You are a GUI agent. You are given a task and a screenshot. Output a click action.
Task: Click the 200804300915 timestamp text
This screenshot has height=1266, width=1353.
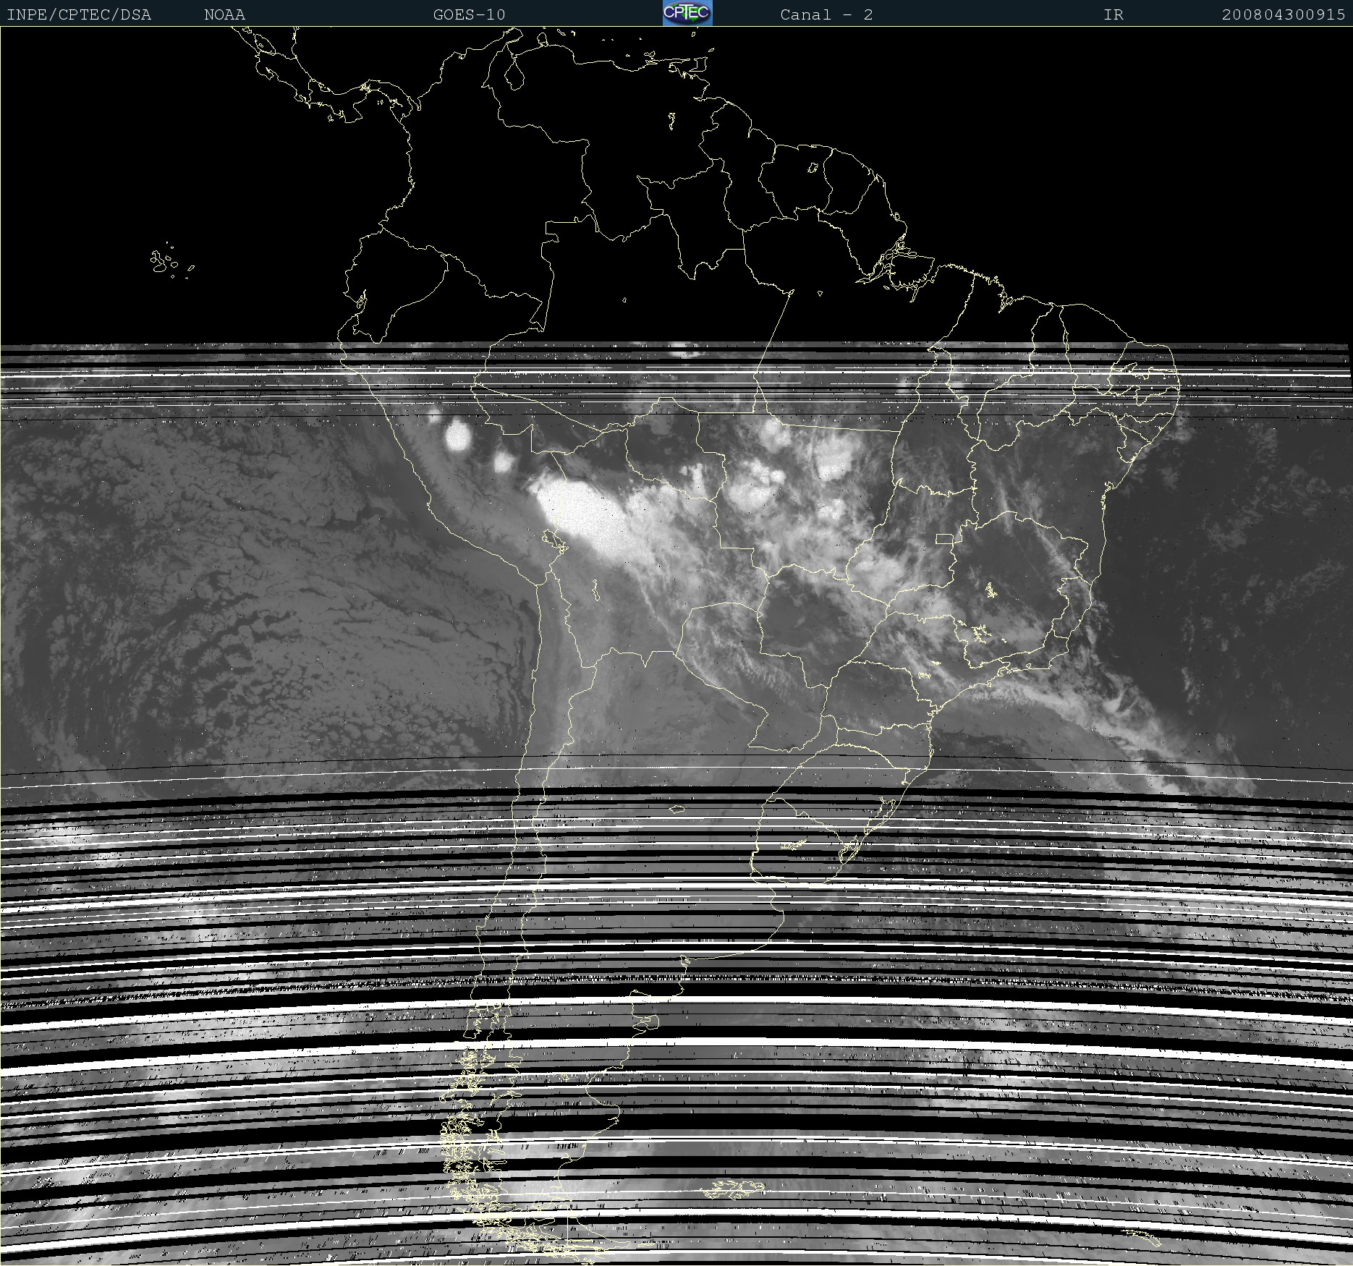tap(1284, 14)
